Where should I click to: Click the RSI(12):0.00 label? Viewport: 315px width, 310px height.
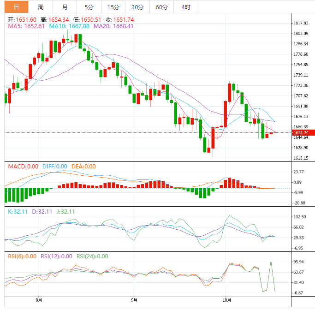56,256
